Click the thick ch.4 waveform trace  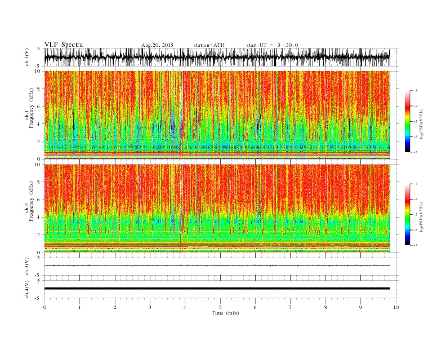(217, 289)
